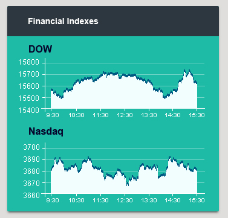Click the 15500 label on DOW axis
The image size is (228, 218).
[x=29, y=98]
